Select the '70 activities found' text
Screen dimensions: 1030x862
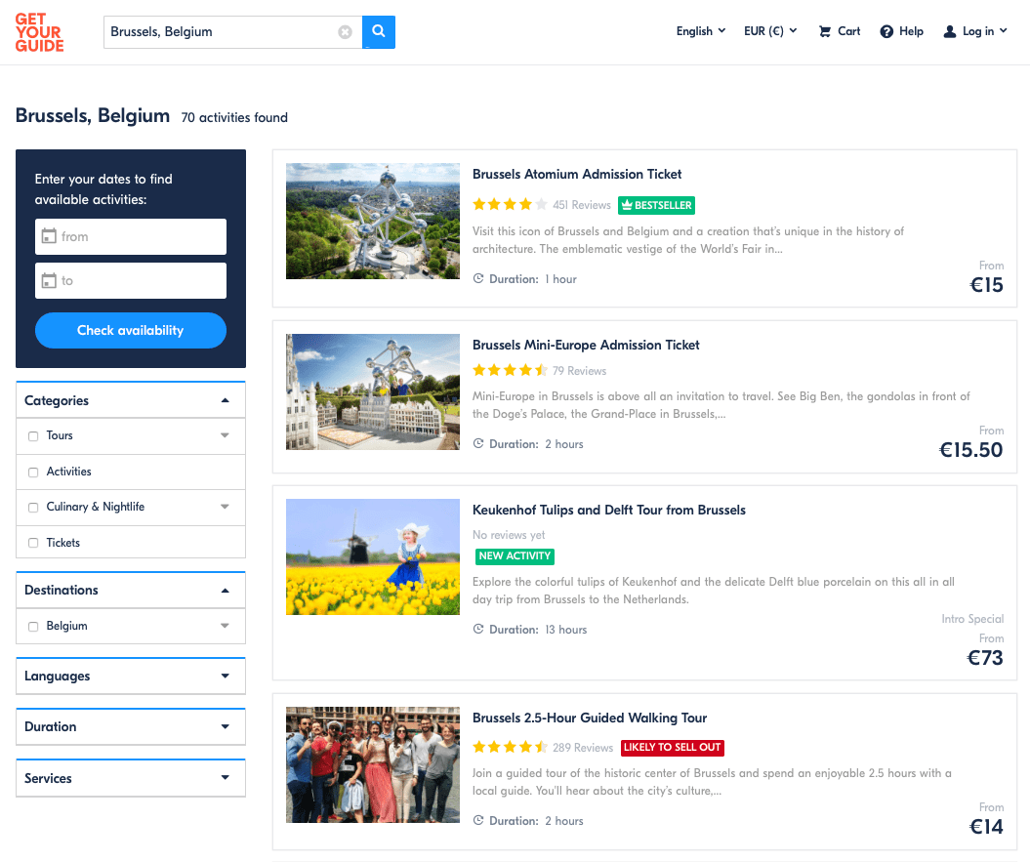tap(234, 117)
